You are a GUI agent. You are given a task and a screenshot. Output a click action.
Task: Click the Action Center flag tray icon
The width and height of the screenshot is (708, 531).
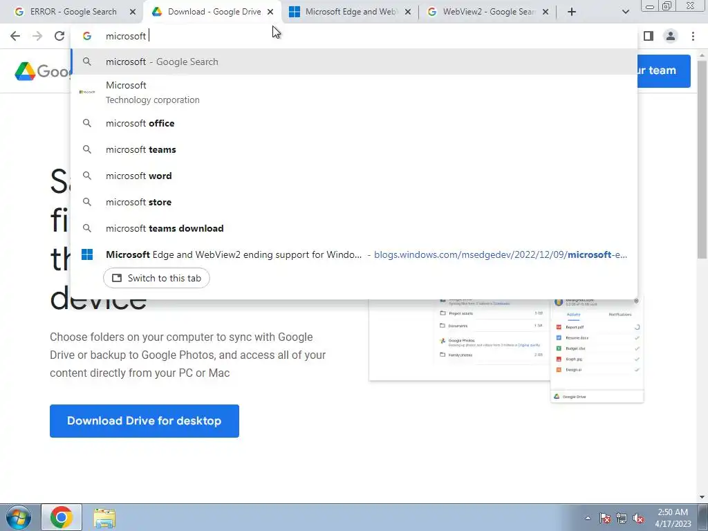[x=605, y=518]
